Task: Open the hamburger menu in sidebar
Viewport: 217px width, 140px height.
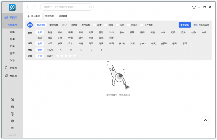Action: click(x=12, y=128)
